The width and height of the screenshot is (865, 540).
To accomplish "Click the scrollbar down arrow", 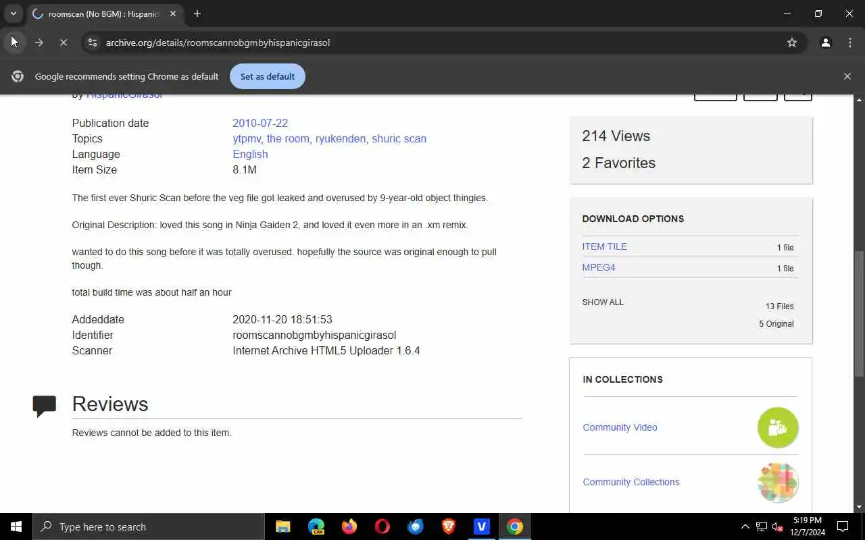I will (x=859, y=507).
